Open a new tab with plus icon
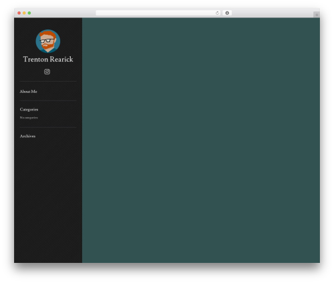Viewport: 334px width, 283px height. (x=317, y=15)
